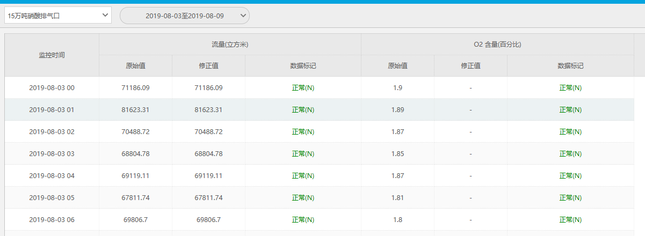
Task: Click the 正常(N) flow mark for 2019-08-03 04
Action: 303,175
